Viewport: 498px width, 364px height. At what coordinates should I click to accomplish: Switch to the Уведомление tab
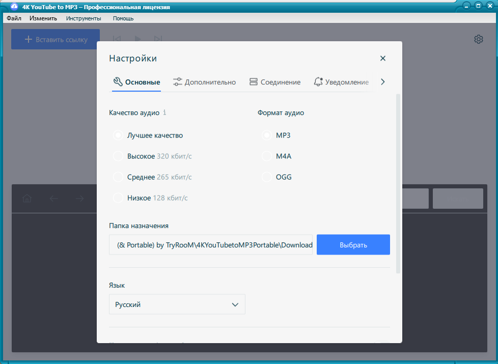pos(342,82)
